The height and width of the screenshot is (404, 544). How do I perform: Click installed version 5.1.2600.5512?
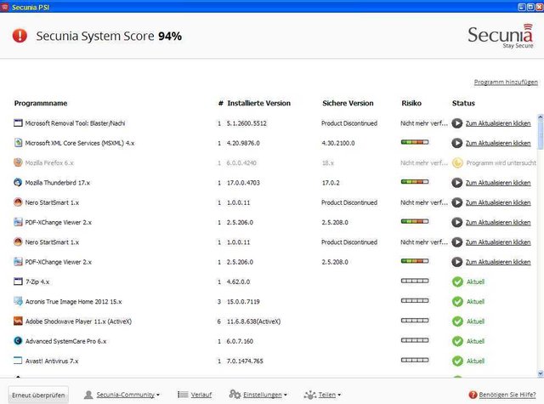click(x=246, y=123)
